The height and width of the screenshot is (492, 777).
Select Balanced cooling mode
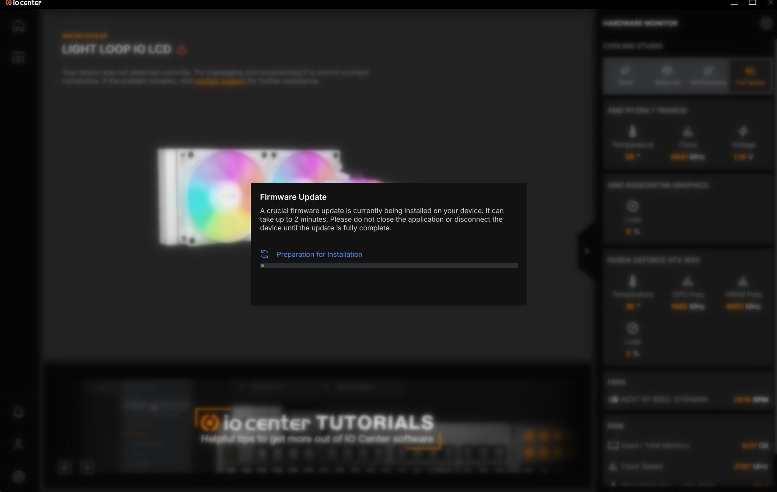[x=667, y=76]
